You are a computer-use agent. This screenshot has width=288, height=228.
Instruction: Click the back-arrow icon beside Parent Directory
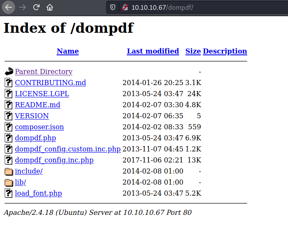point(9,71)
